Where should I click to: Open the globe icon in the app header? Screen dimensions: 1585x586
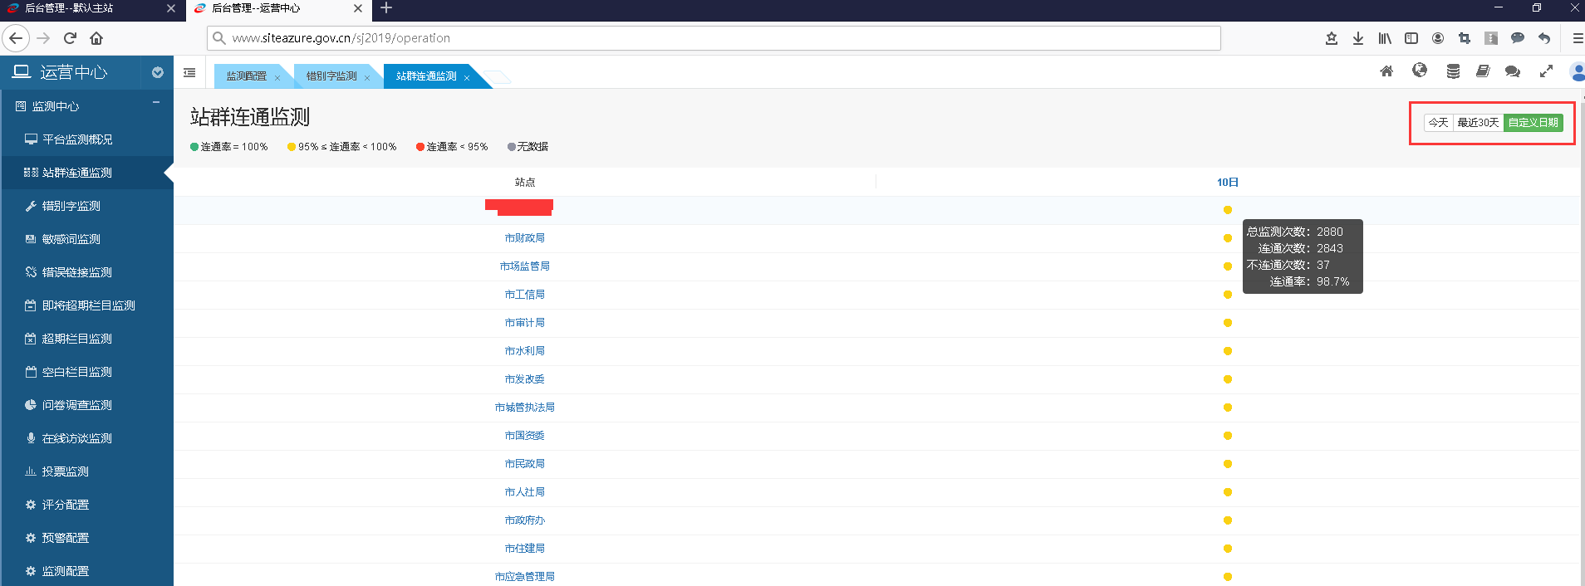(1420, 71)
